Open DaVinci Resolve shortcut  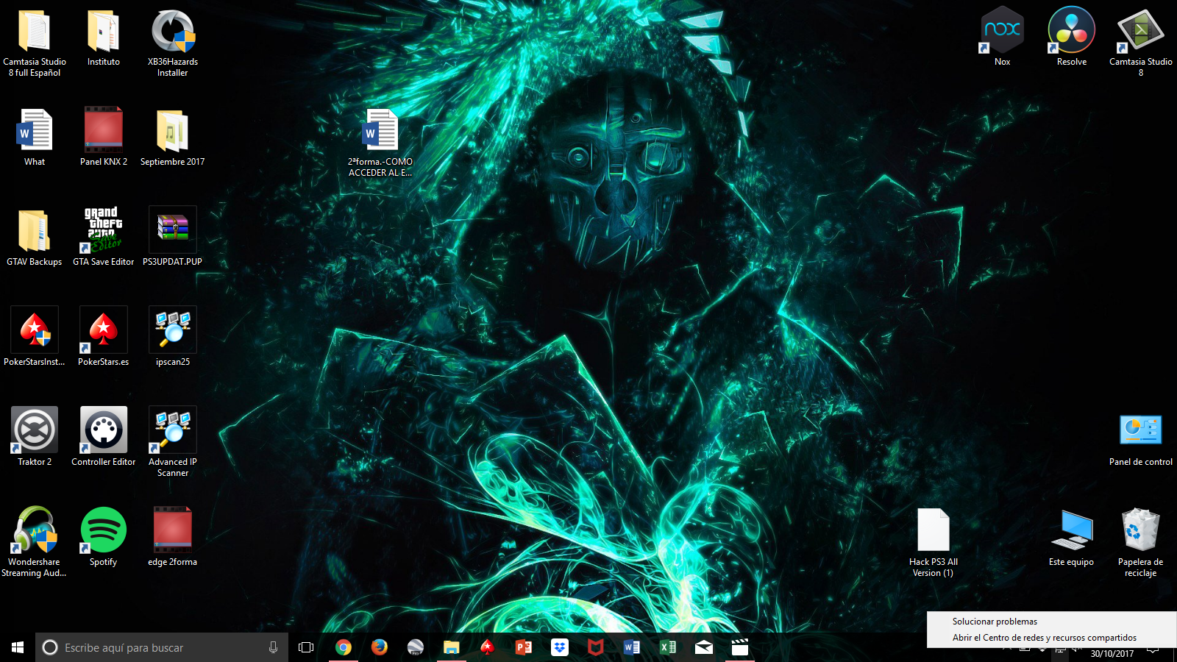click(1072, 38)
